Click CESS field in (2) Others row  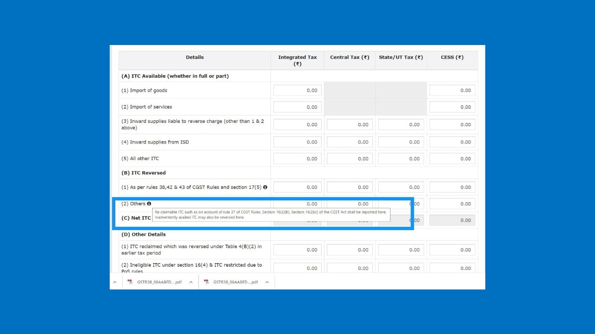[x=452, y=204]
